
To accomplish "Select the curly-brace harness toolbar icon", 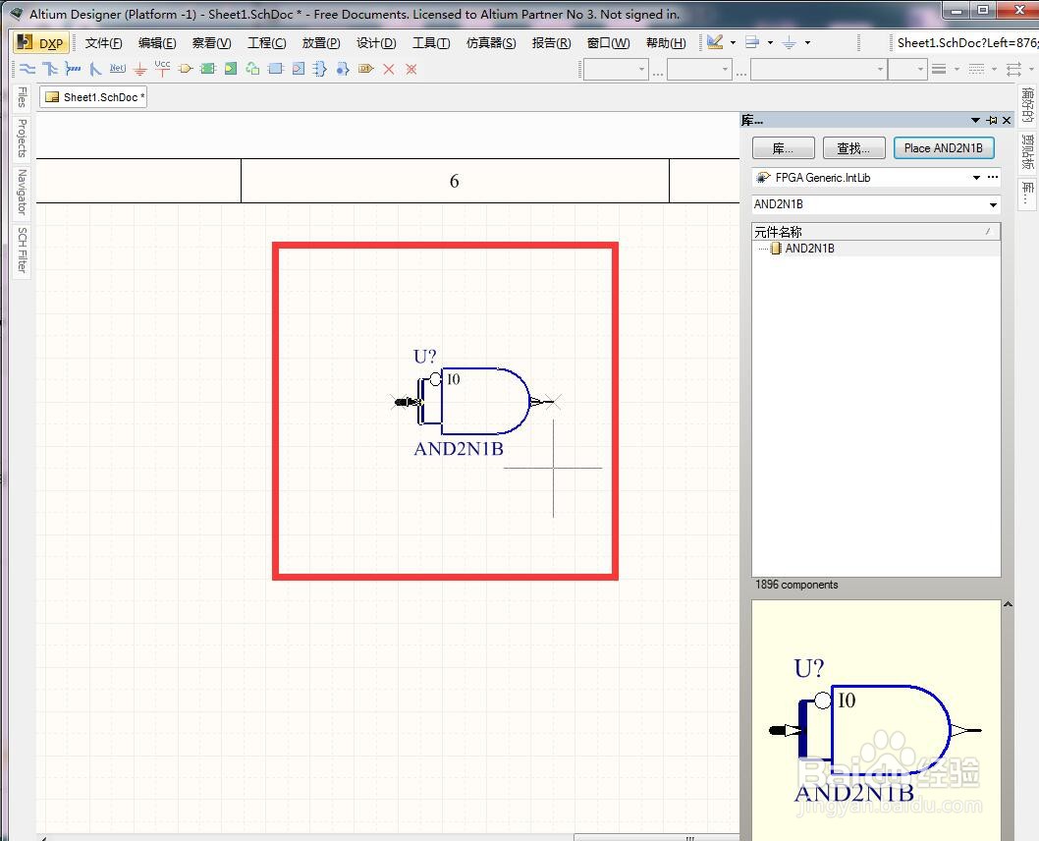I will coord(320,68).
